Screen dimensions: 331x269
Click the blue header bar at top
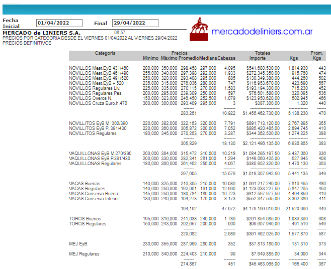(165, 9)
